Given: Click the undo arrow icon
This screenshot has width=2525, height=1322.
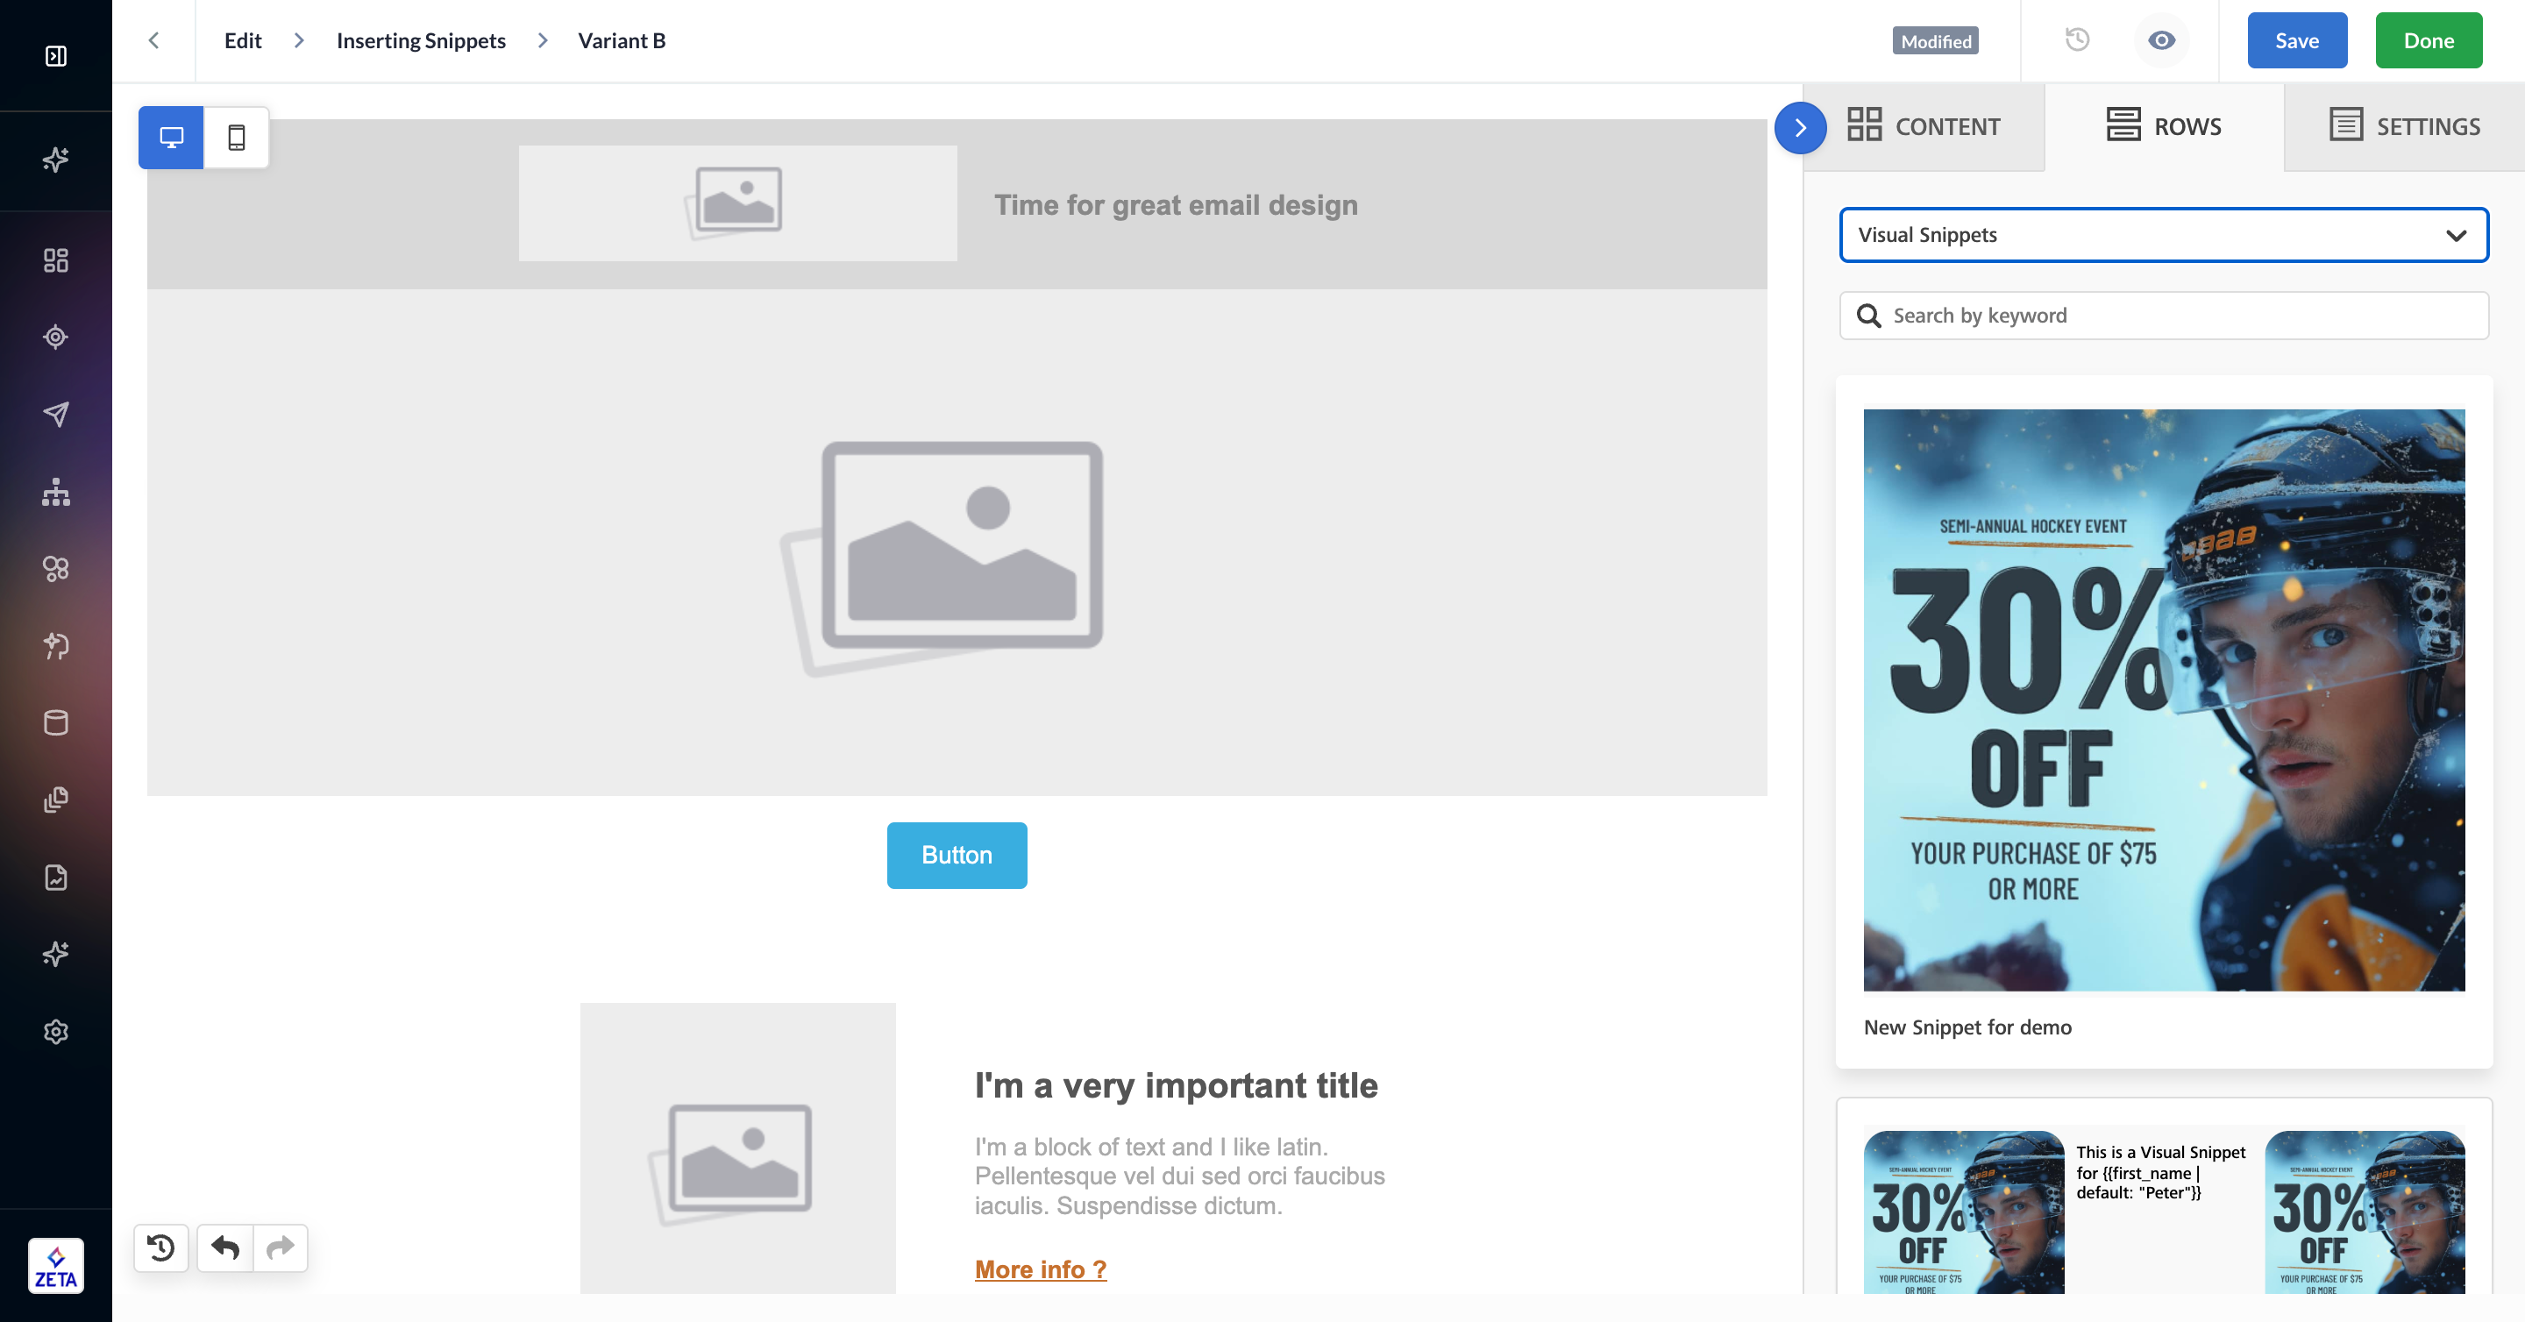Looking at the screenshot, I should point(225,1247).
